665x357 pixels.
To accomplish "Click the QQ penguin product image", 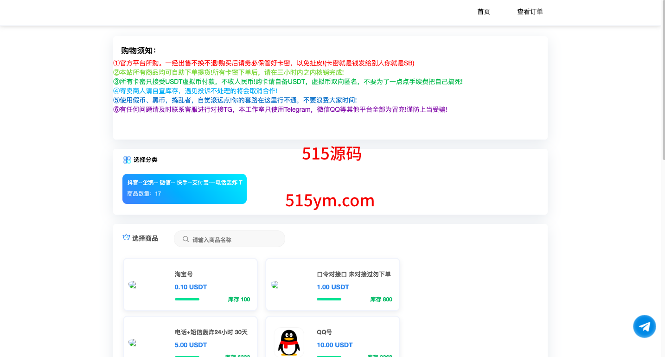I will point(288,343).
